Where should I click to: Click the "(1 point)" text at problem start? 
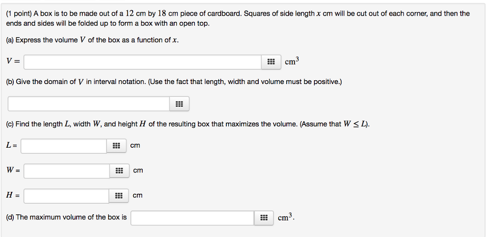pos(19,13)
